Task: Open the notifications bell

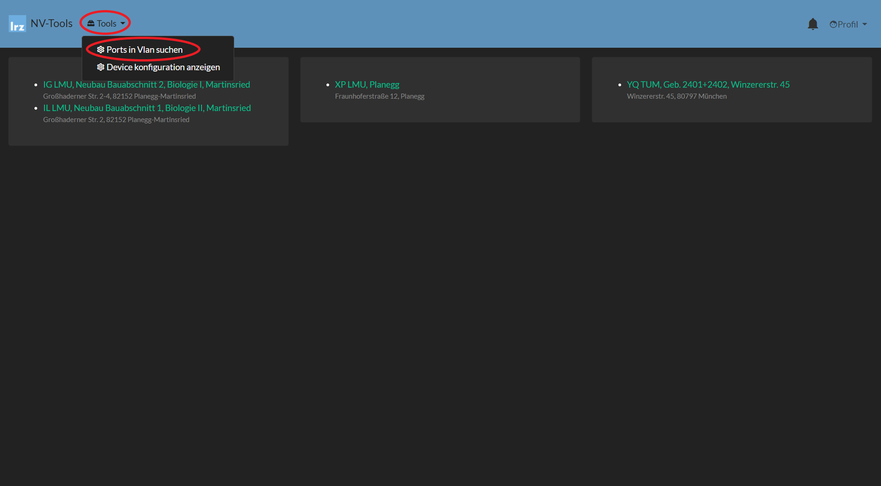Action: (813, 24)
